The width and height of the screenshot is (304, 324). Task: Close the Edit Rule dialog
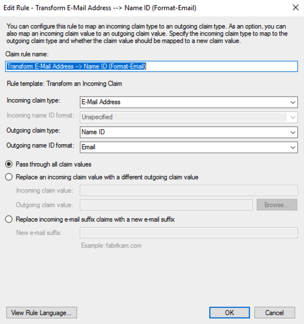(296, 8)
